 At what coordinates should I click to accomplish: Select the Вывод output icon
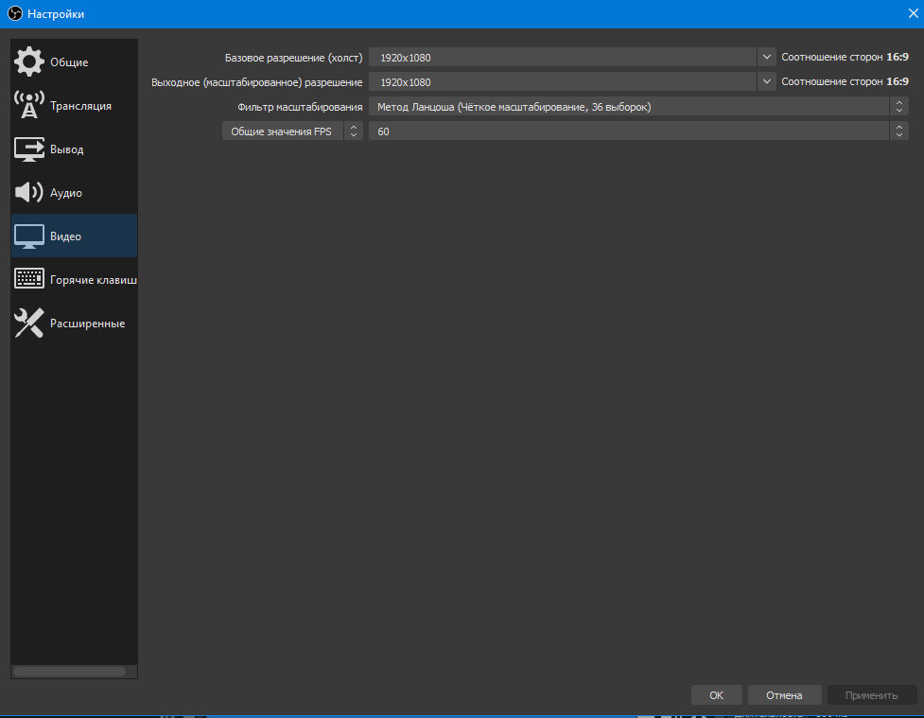pos(29,149)
